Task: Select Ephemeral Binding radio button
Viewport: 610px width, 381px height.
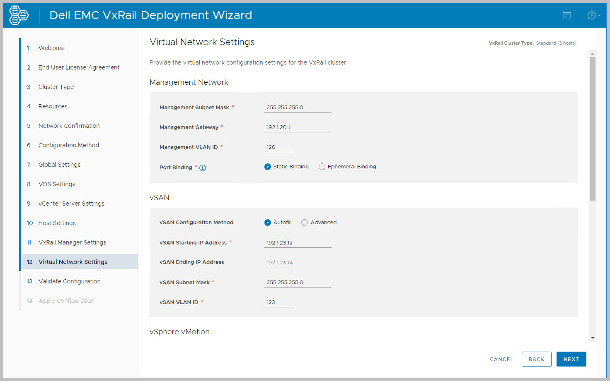Action: pyautogui.click(x=322, y=167)
